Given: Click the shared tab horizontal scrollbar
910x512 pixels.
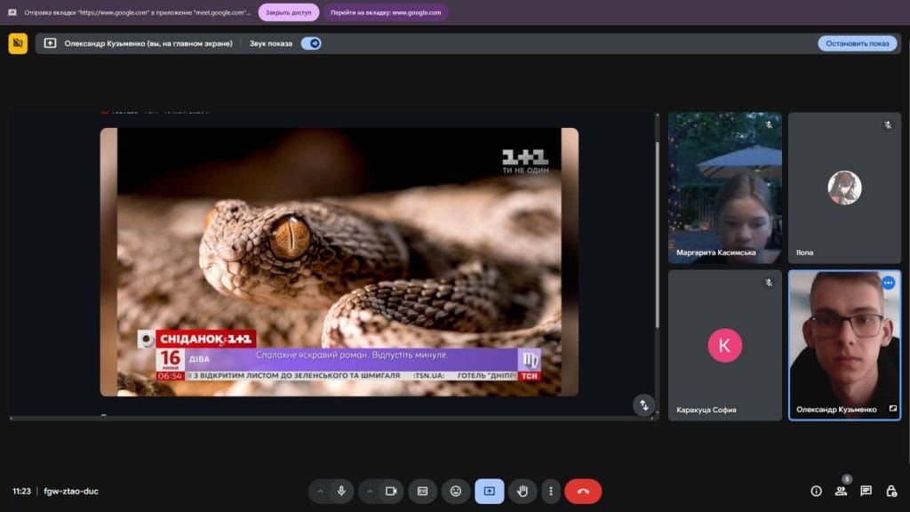Looking at the screenshot, I should [331, 418].
